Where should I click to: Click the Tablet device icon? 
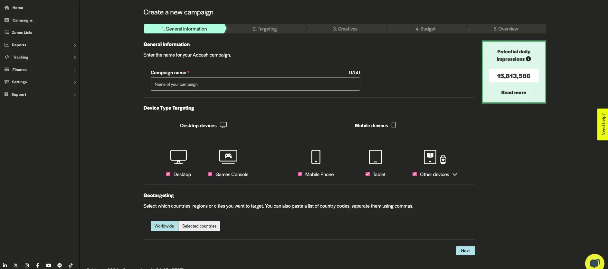(x=375, y=157)
